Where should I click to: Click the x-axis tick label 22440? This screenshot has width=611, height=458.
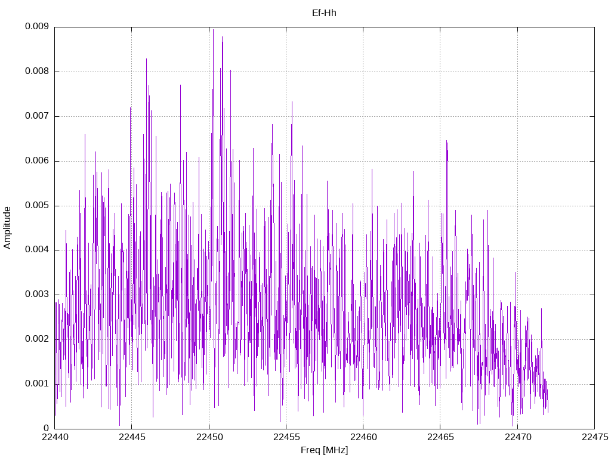[x=55, y=437]
